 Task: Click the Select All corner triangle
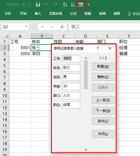(x=7, y=36)
